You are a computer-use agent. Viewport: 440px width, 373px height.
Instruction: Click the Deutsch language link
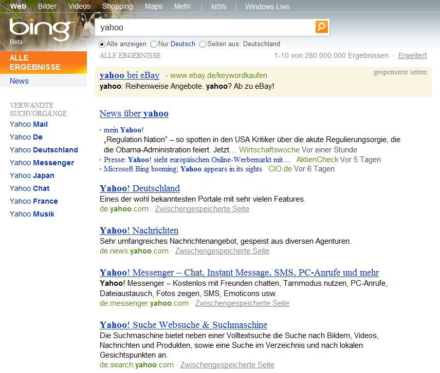[183, 44]
